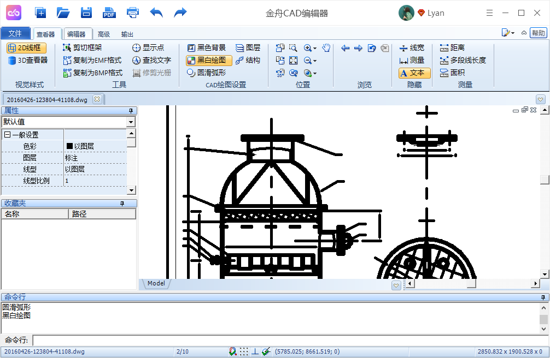The image size is (550, 358).
Task: Toggle 2D线框 visual style
Action: click(26, 47)
